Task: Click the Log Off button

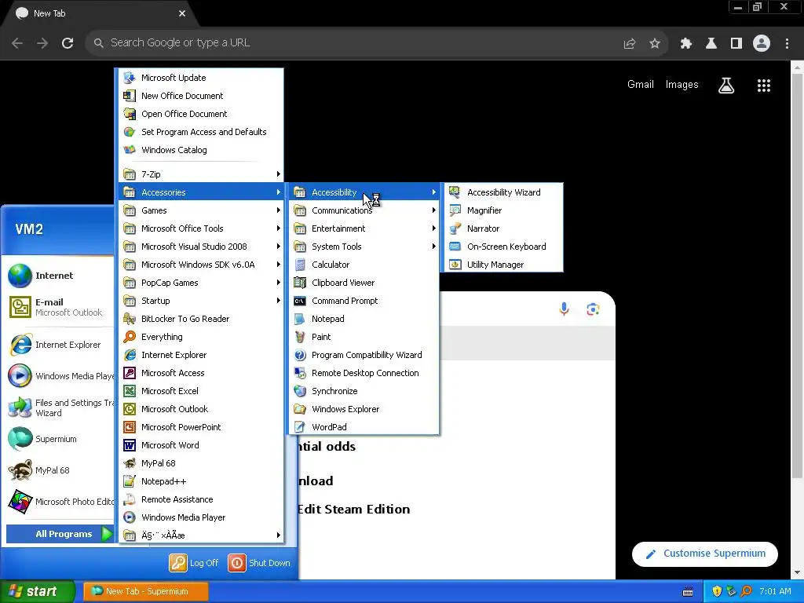Action: coord(194,563)
